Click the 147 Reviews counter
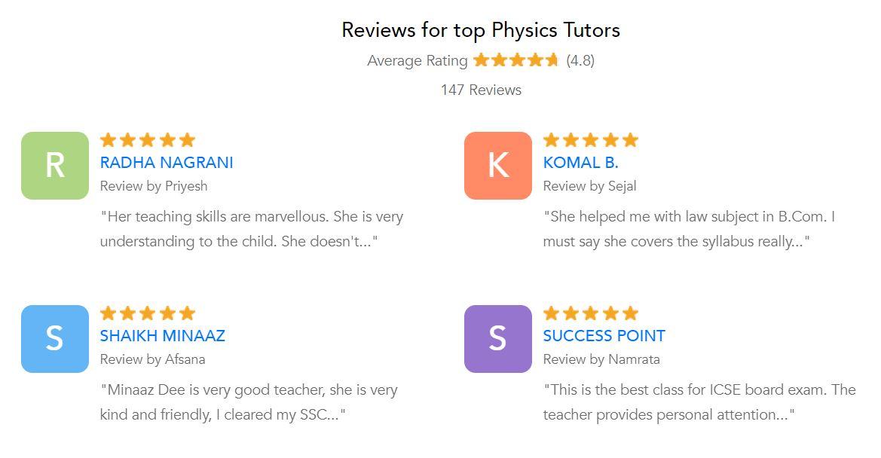 tap(480, 90)
